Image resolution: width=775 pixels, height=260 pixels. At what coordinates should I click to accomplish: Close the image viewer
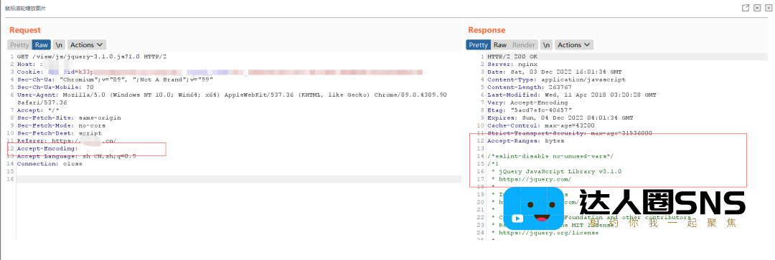[768, 8]
